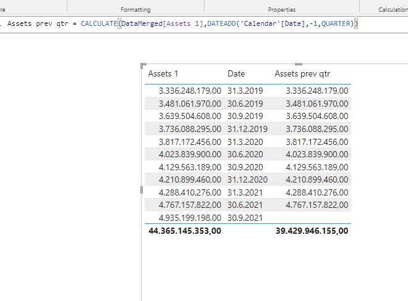Click Assets 1 total 44.365.145.353,00

tap(185, 231)
